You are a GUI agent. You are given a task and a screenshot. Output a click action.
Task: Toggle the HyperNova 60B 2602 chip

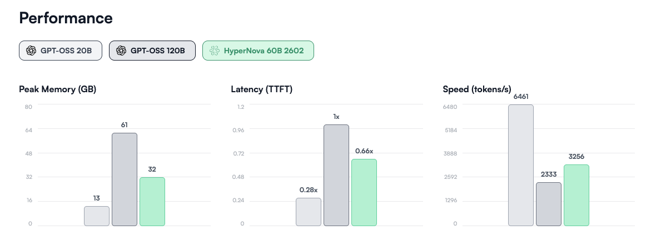(258, 51)
